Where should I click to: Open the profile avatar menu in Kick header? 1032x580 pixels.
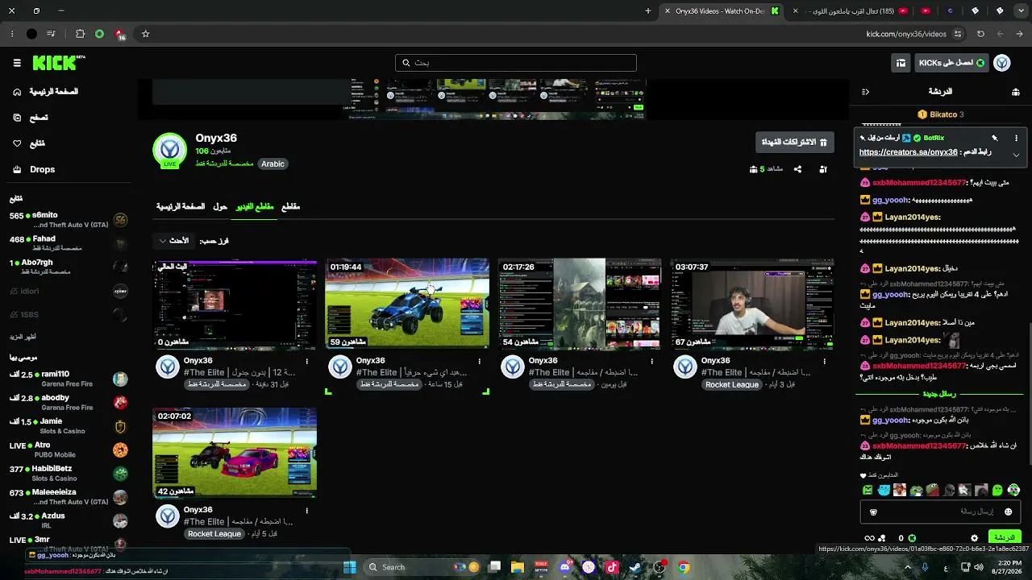tap(1002, 63)
